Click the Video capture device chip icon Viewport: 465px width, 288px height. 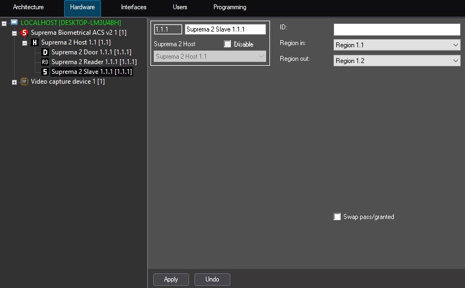24,82
